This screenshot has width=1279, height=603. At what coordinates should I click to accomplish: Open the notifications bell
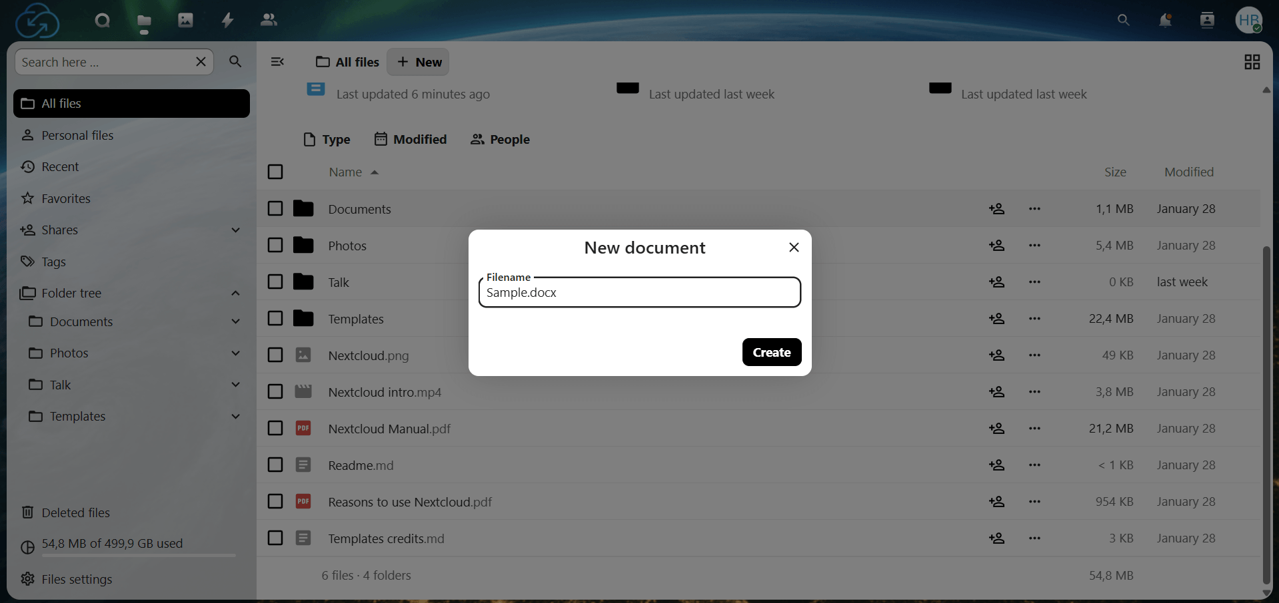[1165, 20]
